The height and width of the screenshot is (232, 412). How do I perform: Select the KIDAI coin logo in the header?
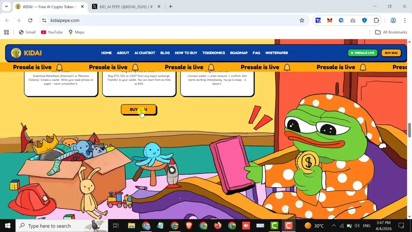[x=15, y=53]
